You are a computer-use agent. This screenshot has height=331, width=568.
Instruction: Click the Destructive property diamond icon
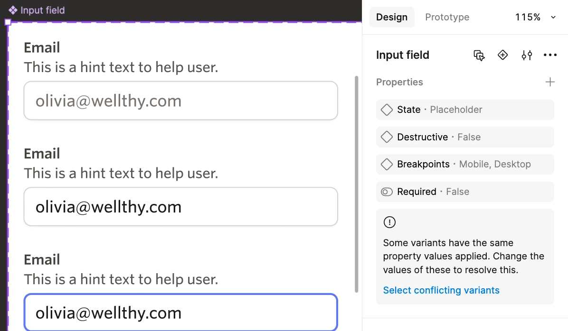tap(387, 137)
